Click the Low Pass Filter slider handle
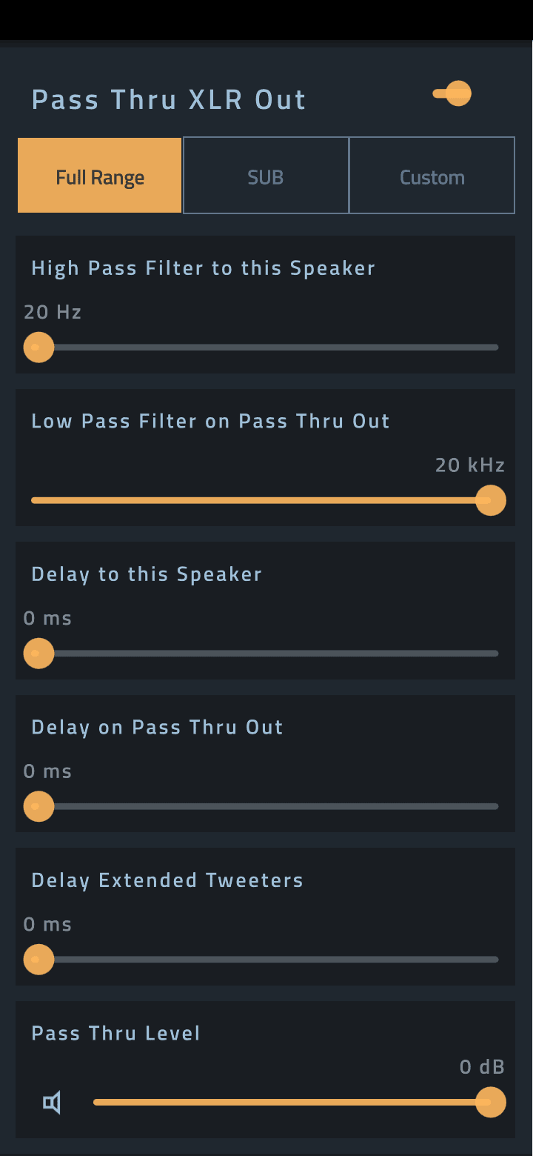Viewport: 533px width, 1156px height. (x=490, y=500)
